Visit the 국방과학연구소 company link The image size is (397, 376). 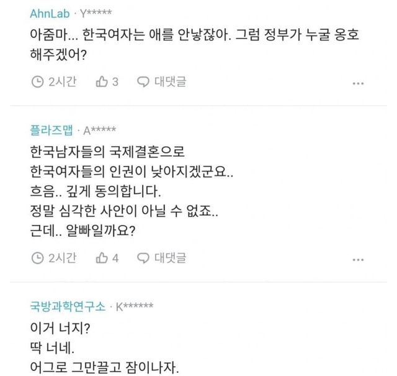[x=67, y=306]
